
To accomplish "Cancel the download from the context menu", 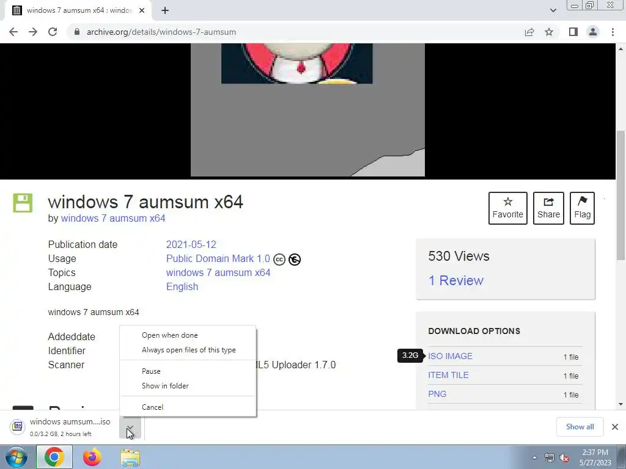I will tap(188, 407).
